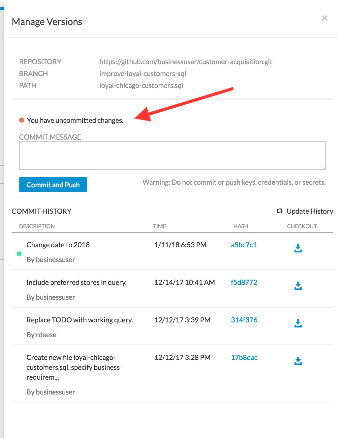Click the Update History label
This screenshot has height=438, width=338.
[310, 211]
